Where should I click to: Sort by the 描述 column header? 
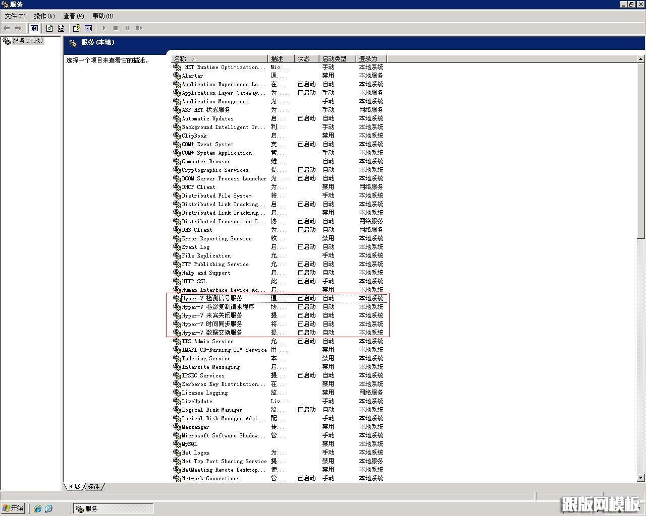tap(281, 58)
